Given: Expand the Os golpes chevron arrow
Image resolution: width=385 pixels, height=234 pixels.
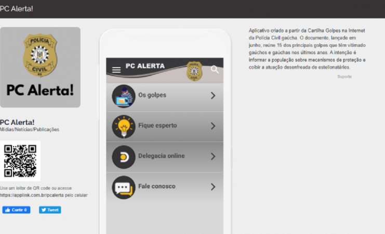Looking at the screenshot, I should 213,95.
